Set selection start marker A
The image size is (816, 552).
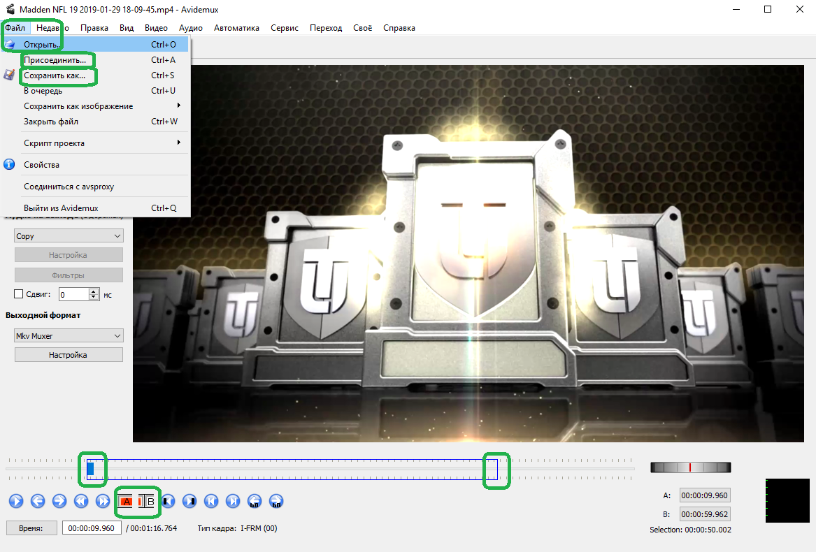[126, 501]
